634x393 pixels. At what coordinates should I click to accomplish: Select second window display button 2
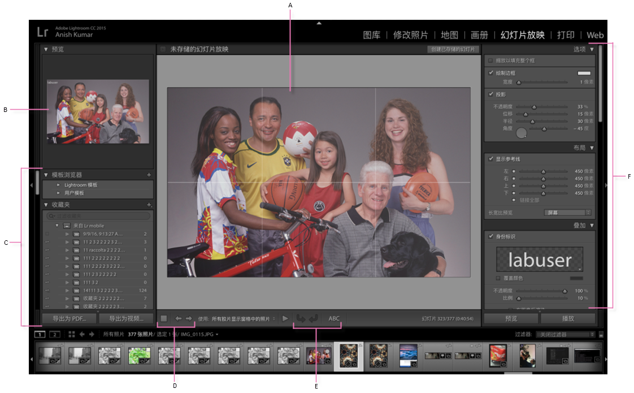[x=55, y=334]
